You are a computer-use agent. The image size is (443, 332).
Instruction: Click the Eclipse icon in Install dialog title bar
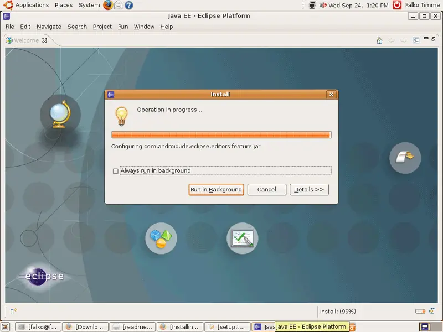pos(111,94)
